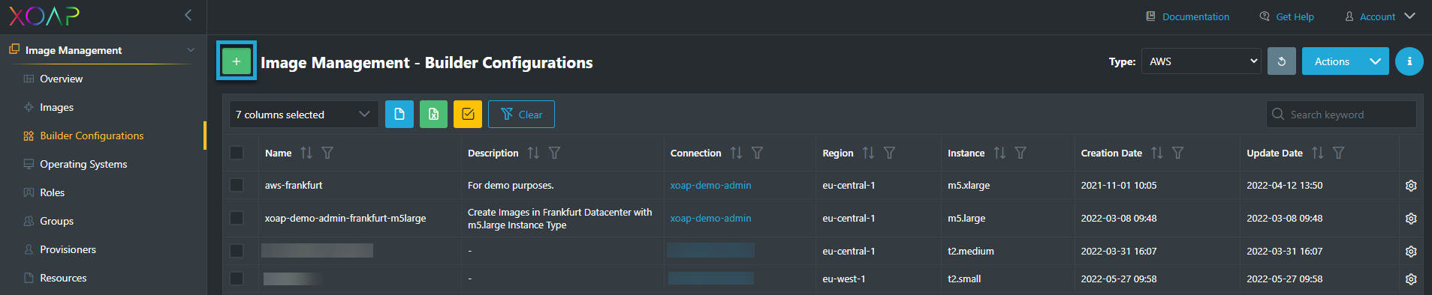Image resolution: width=1432 pixels, height=295 pixels.
Task: Click the blue CSV file export icon
Action: (399, 114)
